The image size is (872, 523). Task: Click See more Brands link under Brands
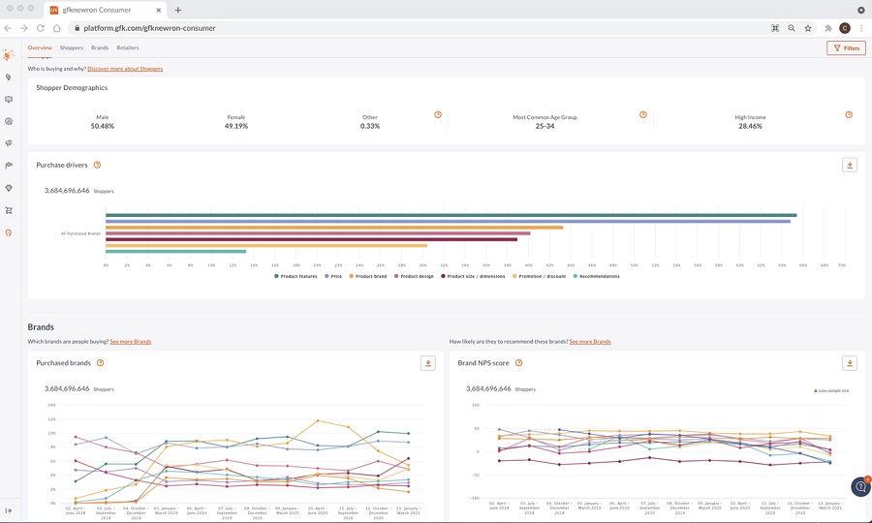coord(131,342)
